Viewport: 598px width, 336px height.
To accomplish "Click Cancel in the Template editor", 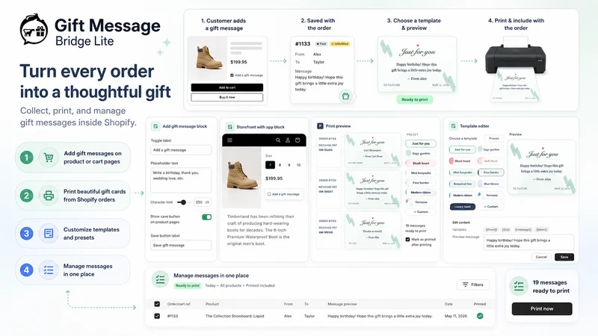I will tap(541, 257).
